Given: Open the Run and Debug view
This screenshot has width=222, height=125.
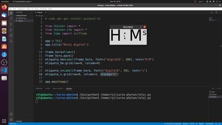Looking at the screenshot, I should pos(11,30).
